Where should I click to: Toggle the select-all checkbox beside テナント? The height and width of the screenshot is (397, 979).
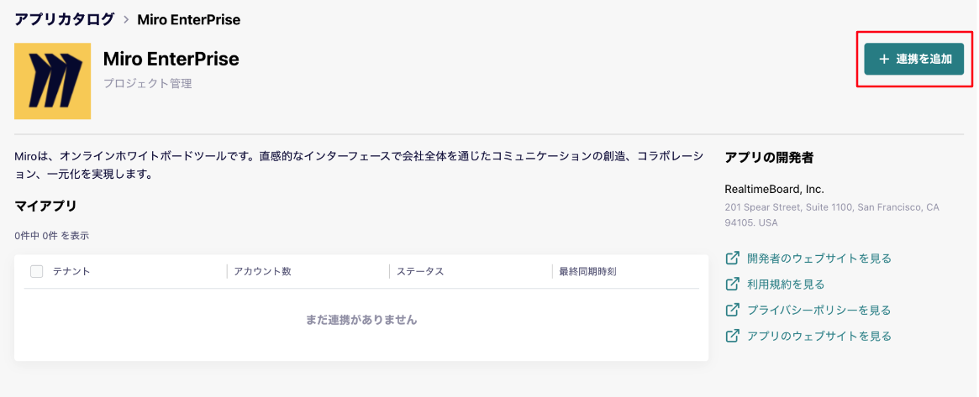37,271
